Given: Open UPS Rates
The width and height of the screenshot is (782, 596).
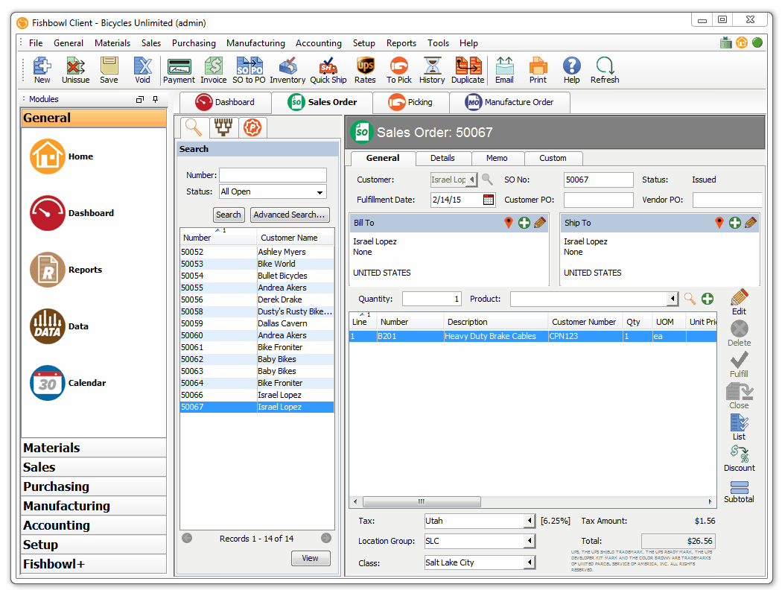Looking at the screenshot, I should (365, 70).
